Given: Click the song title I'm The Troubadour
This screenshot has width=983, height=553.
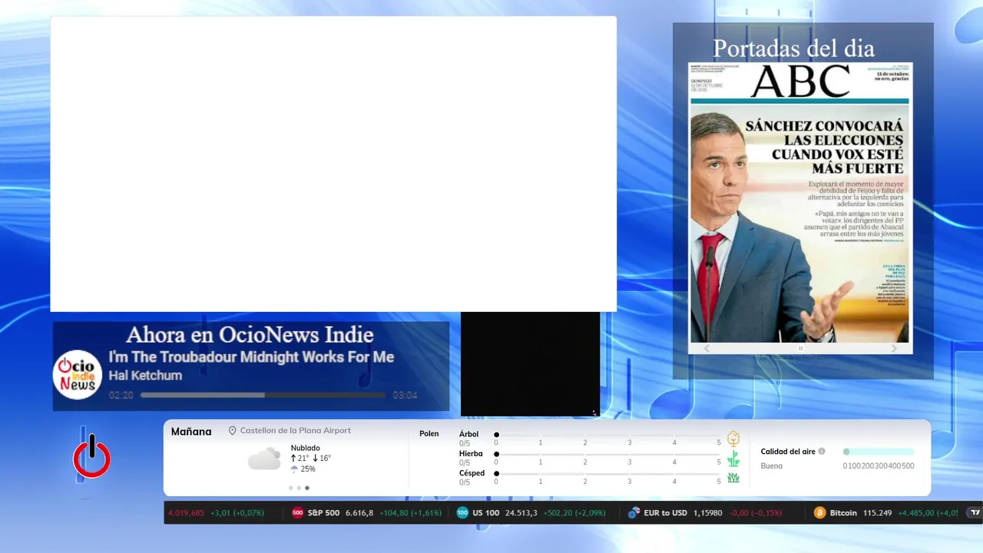Looking at the screenshot, I should (251, 357).
